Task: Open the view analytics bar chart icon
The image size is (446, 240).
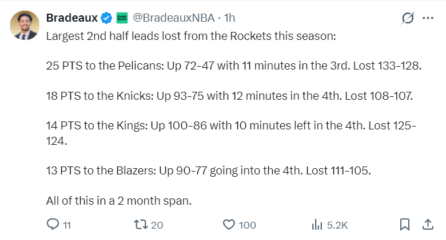Action: pos(317,225)
